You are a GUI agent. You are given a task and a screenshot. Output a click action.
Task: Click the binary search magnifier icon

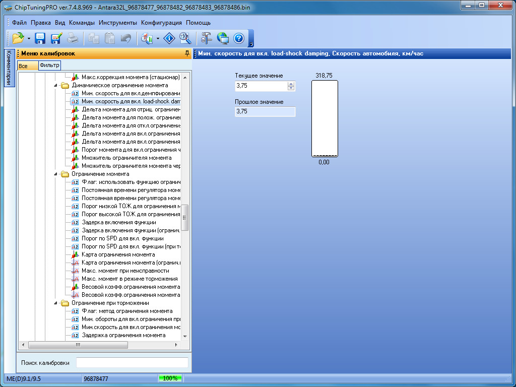[x=185, y=38]
